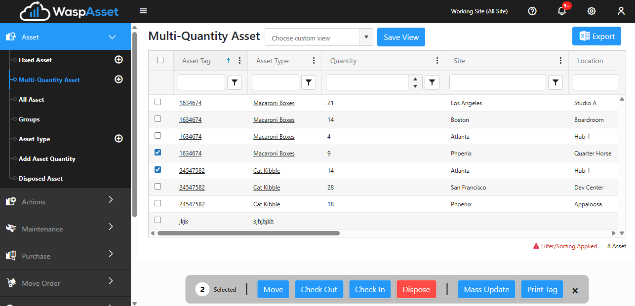Close the selection action bar
Viewport: 635px width, 306px height.
575,291
